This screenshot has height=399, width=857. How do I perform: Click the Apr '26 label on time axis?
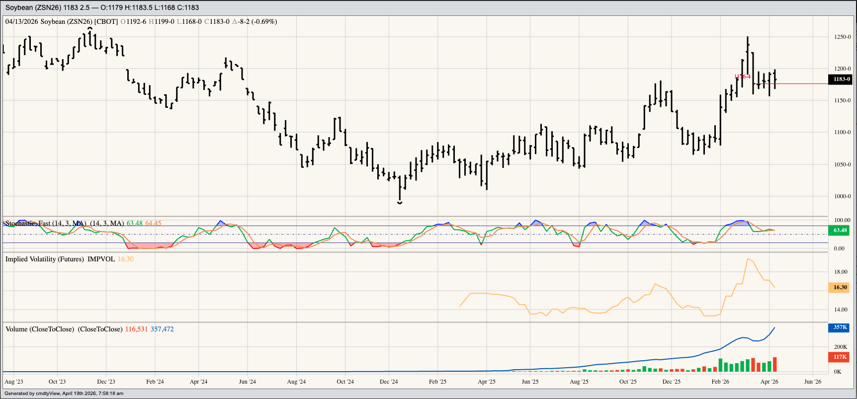point(769,382)
